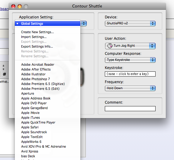The image size is (174, 160).
Task: Select Avid XDV/Pro & MC Adrenaline
Action: tap(47, 146)
